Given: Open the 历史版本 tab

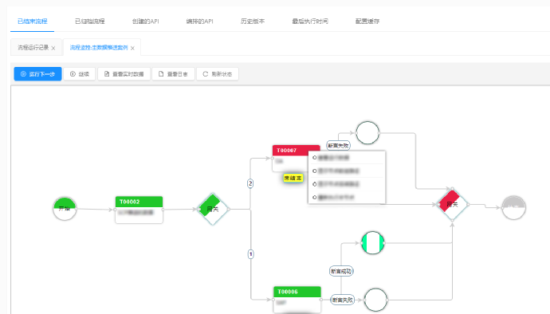Looking at the screenshot, I should click(x=253, y=22).
